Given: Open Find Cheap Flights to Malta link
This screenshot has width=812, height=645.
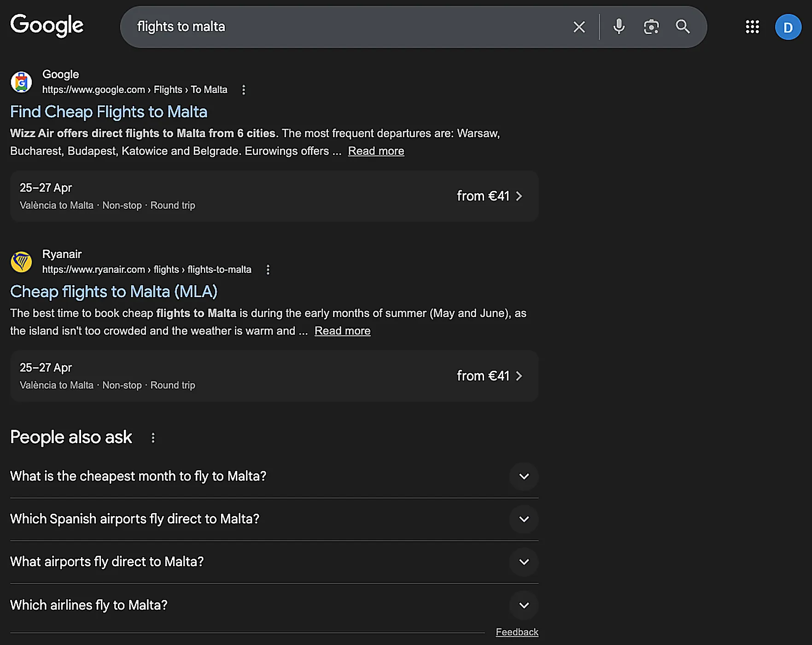Looking at the screenshot, I should click(x=109, y=112).
